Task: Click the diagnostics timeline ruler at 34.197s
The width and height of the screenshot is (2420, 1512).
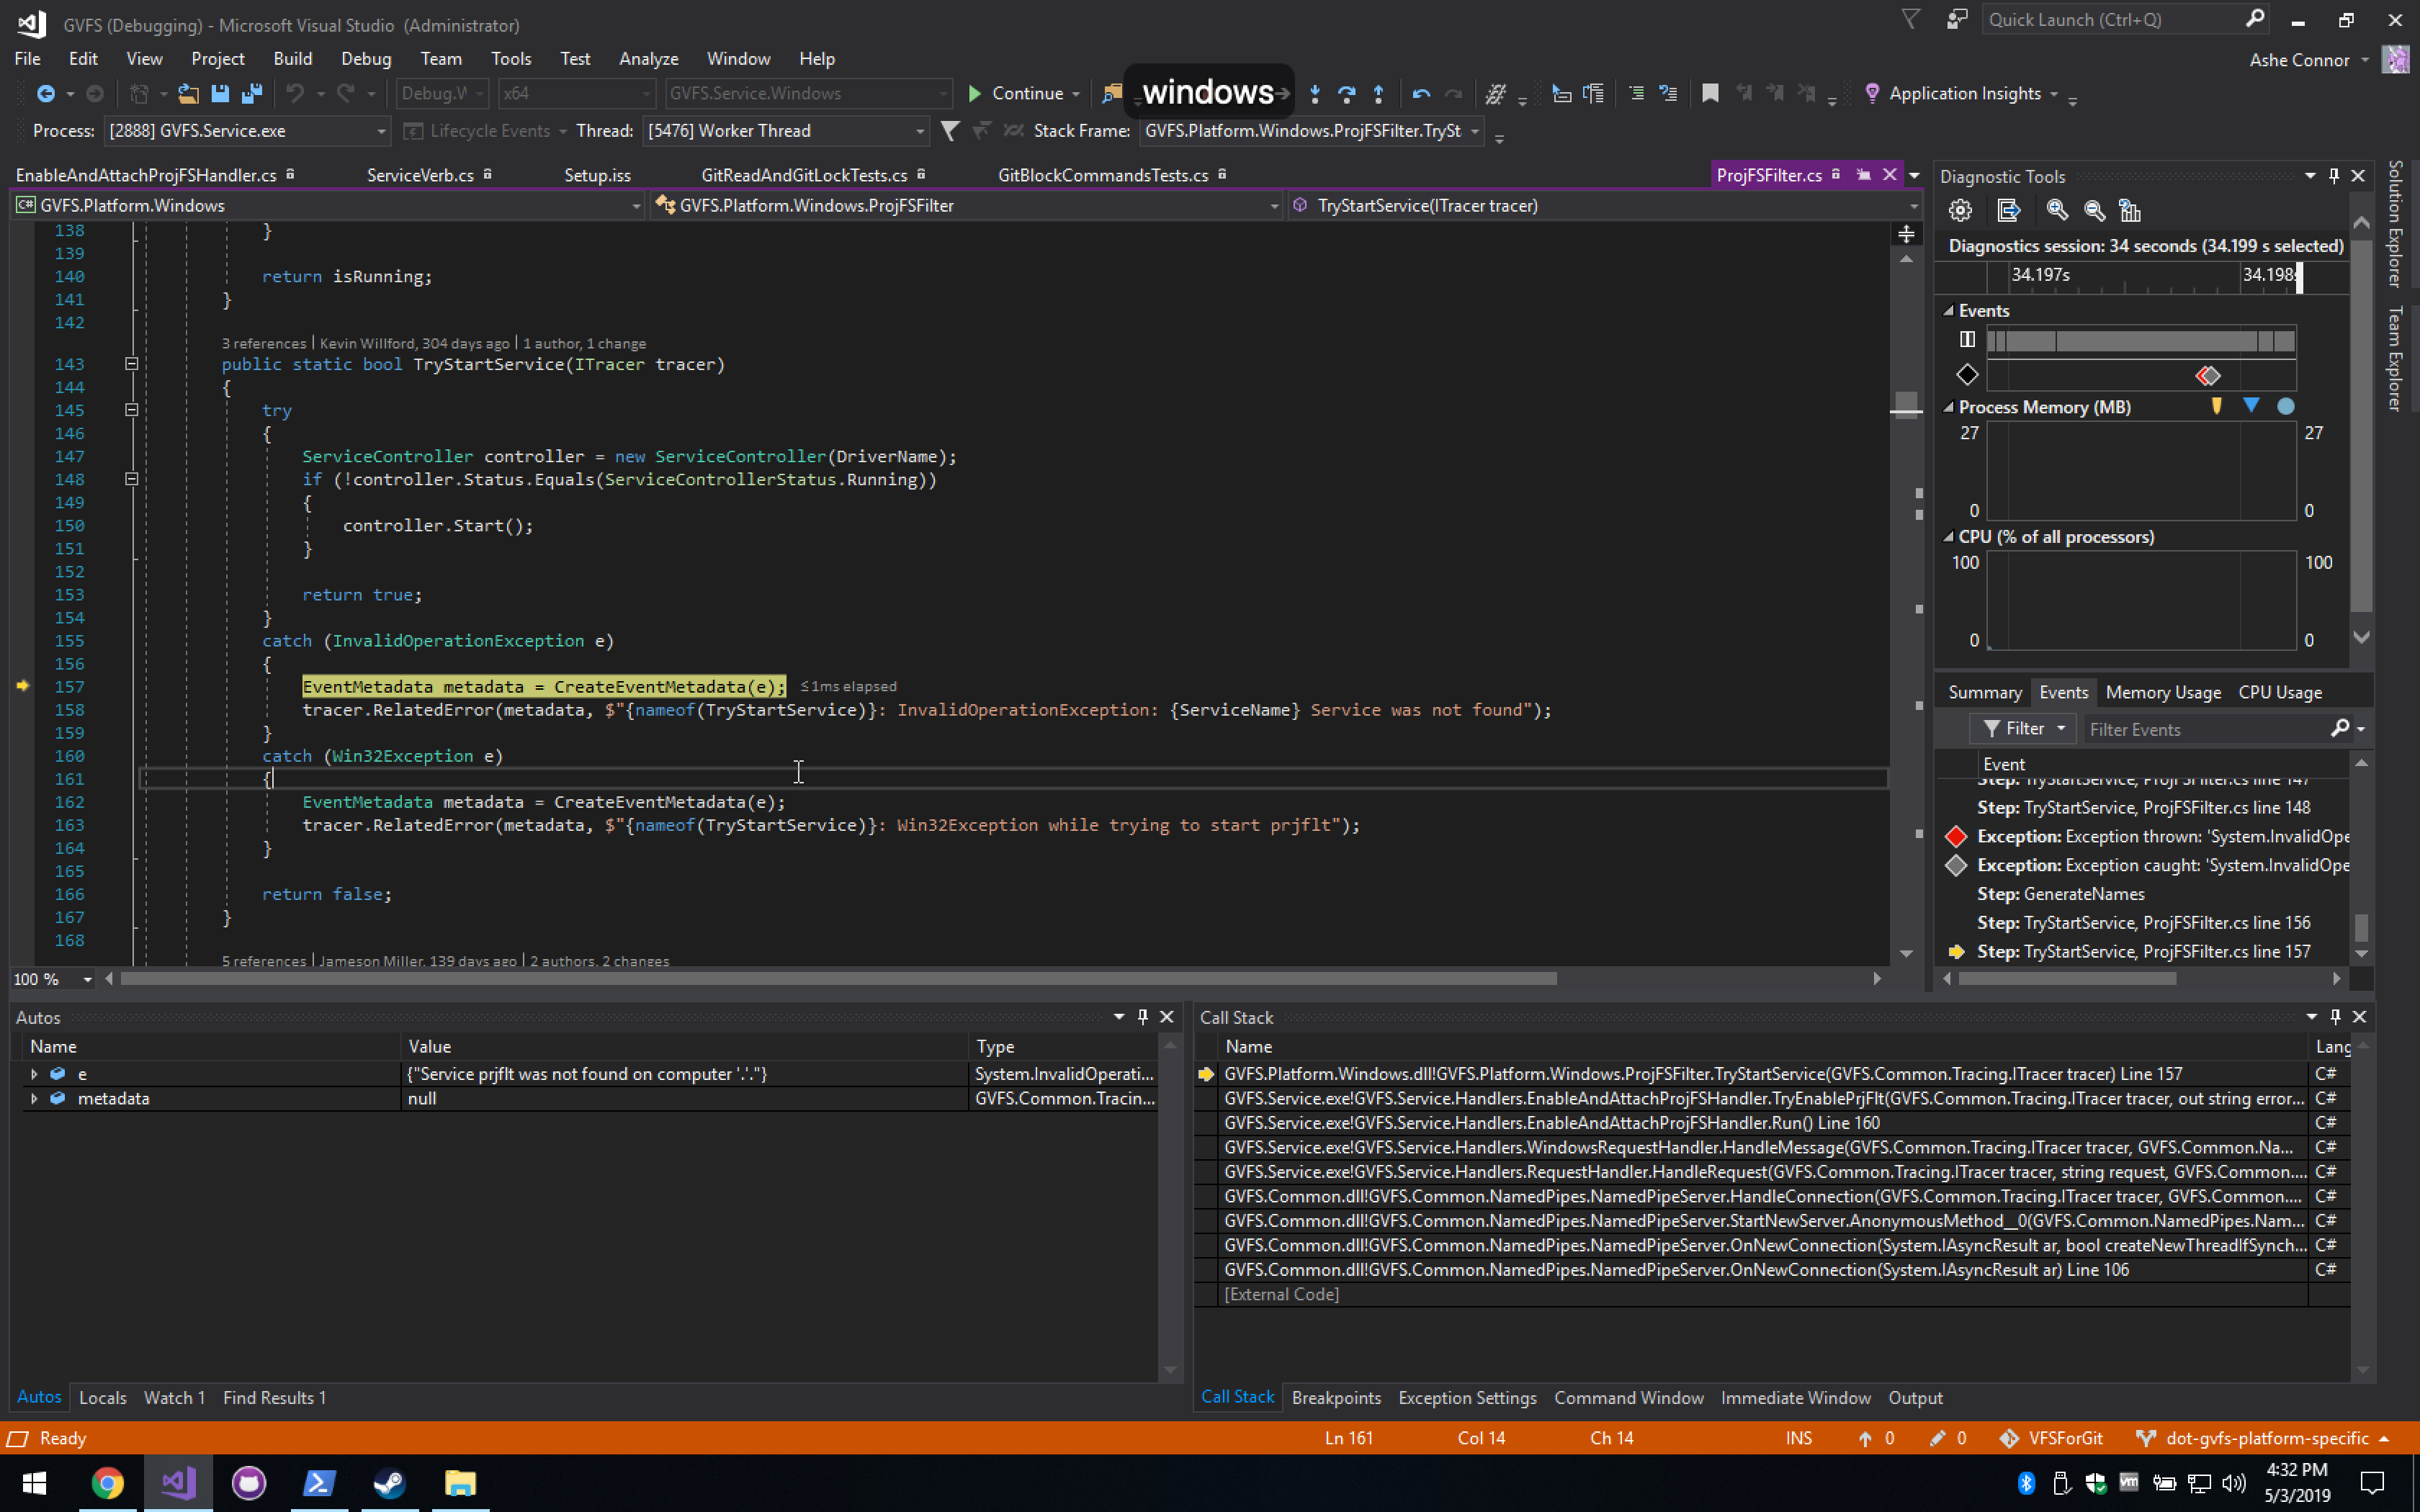Action: tap(2040, 275)
